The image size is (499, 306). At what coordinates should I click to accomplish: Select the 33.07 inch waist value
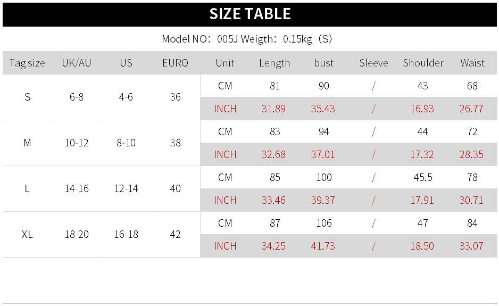click(471, 246)
